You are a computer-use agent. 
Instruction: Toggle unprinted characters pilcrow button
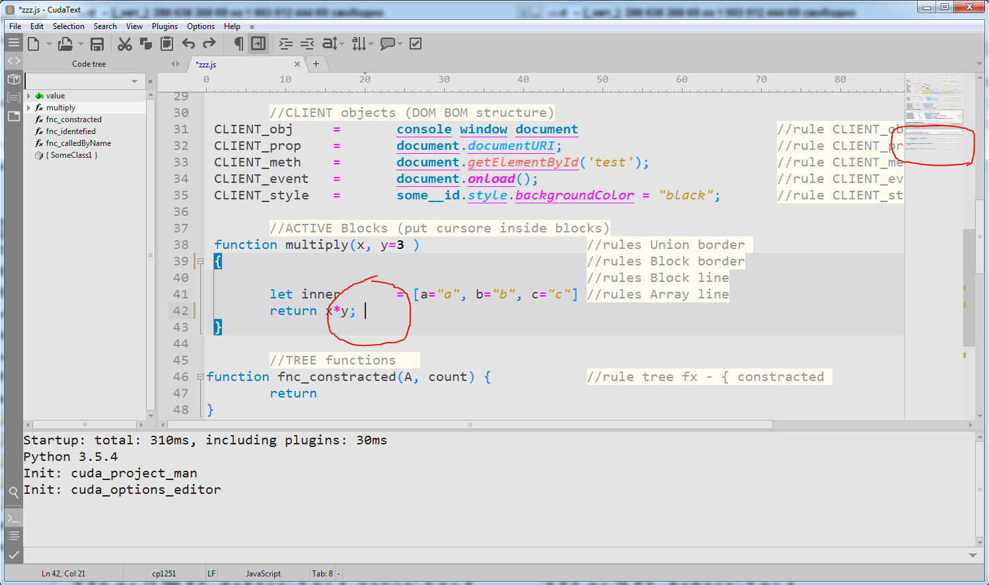pyautogui.click(x=238, y=44)
